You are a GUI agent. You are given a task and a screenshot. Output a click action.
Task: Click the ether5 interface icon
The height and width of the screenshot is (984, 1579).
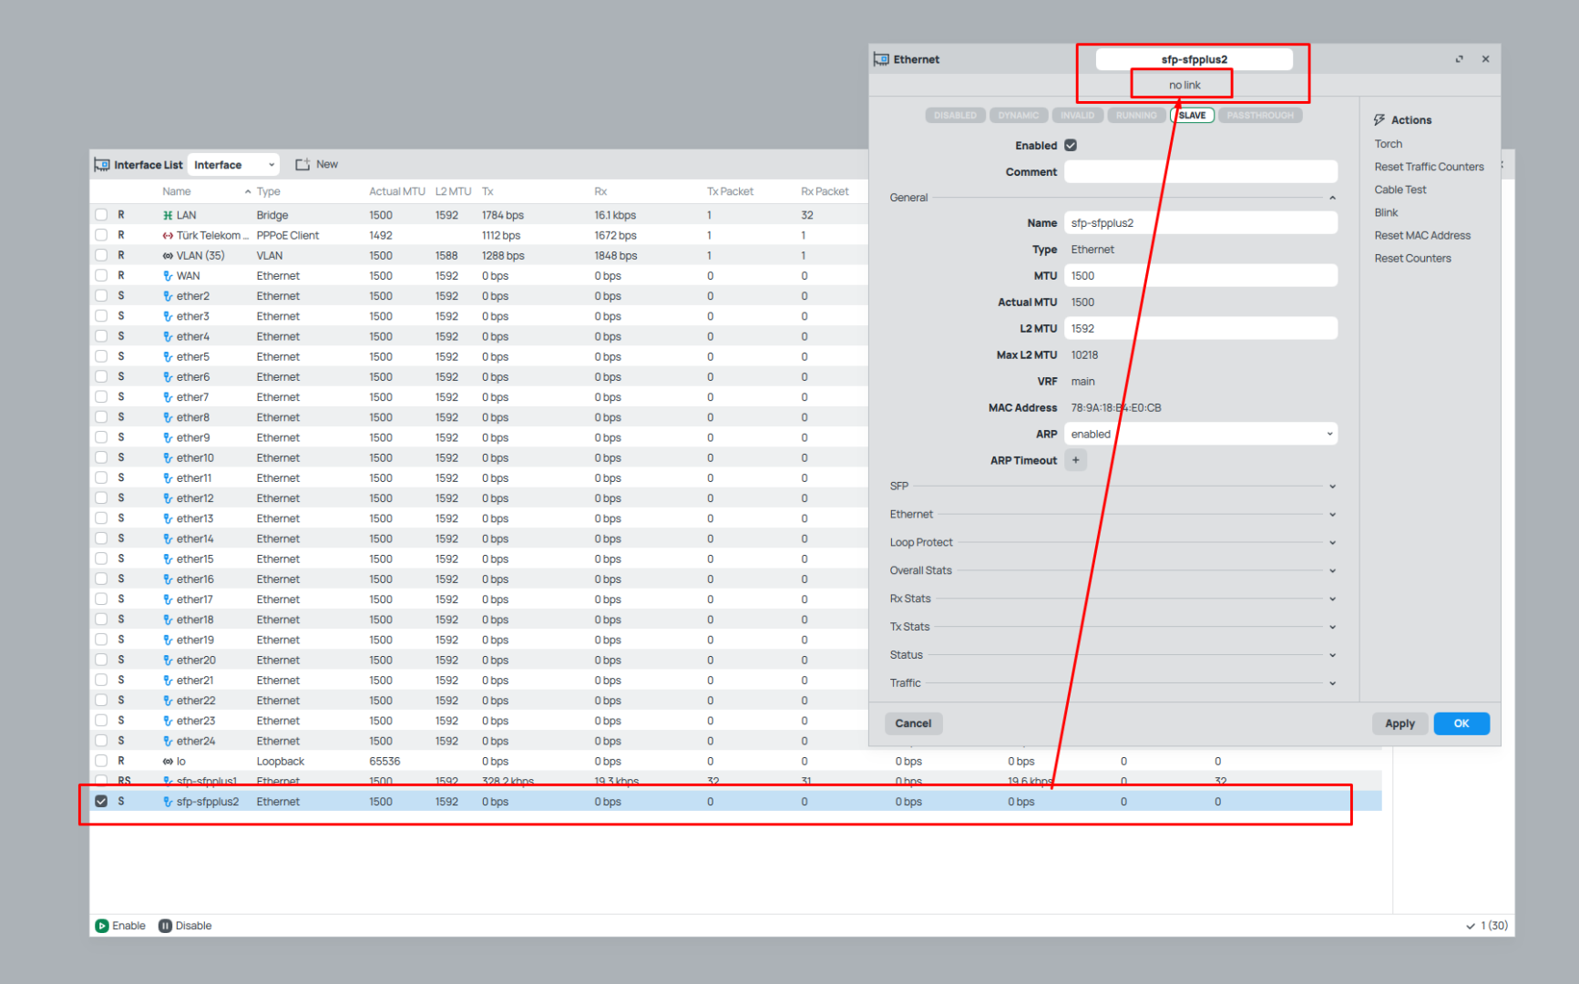168,357
